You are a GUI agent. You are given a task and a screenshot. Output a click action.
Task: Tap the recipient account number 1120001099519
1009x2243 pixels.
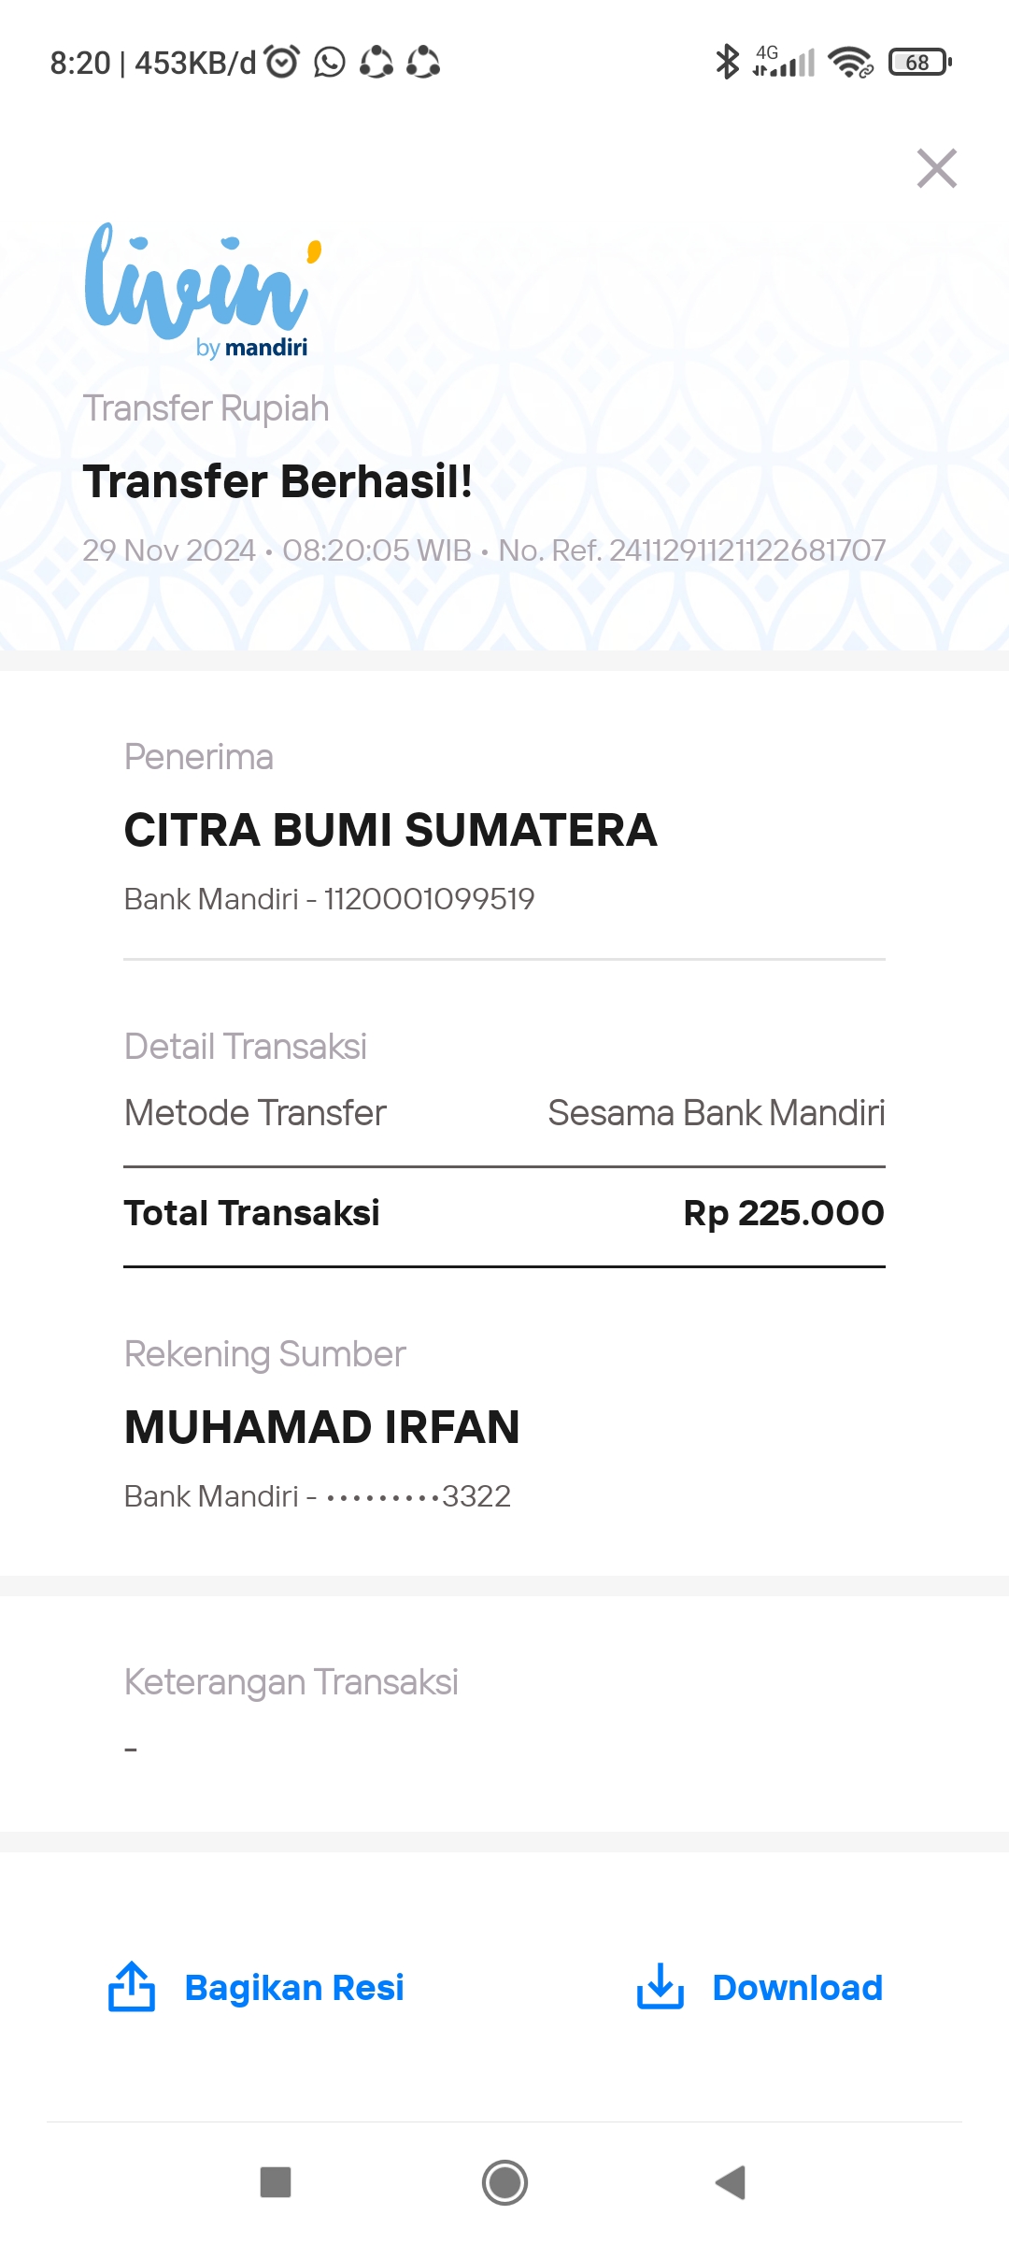[429, 899]
